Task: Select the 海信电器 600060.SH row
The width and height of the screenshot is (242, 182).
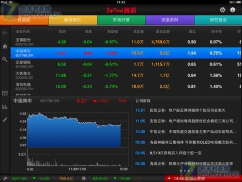Action: [126, 86]
